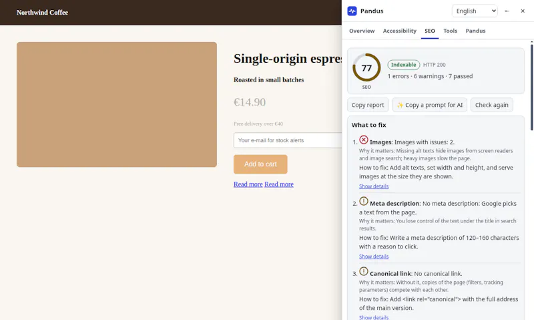Click the Pandus panel vertical scrollbar
The height and width of the screenshot is (320, 534).
[531, 86]
